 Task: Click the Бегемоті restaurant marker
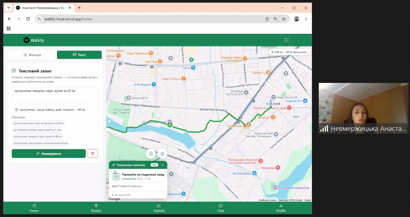[273, 117]
